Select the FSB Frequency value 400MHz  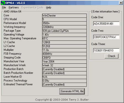pos(64,54)
